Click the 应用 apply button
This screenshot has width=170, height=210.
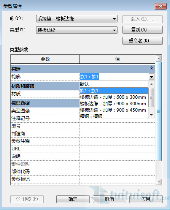(x=146, y=199)
